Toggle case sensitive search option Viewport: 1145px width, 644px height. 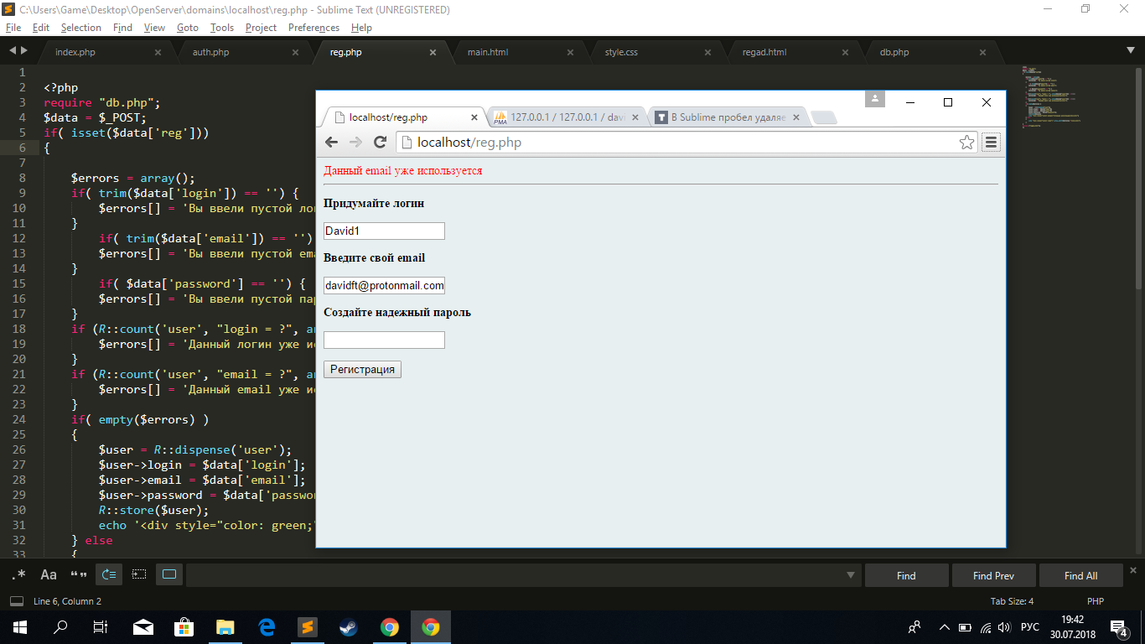click(49, 574)
